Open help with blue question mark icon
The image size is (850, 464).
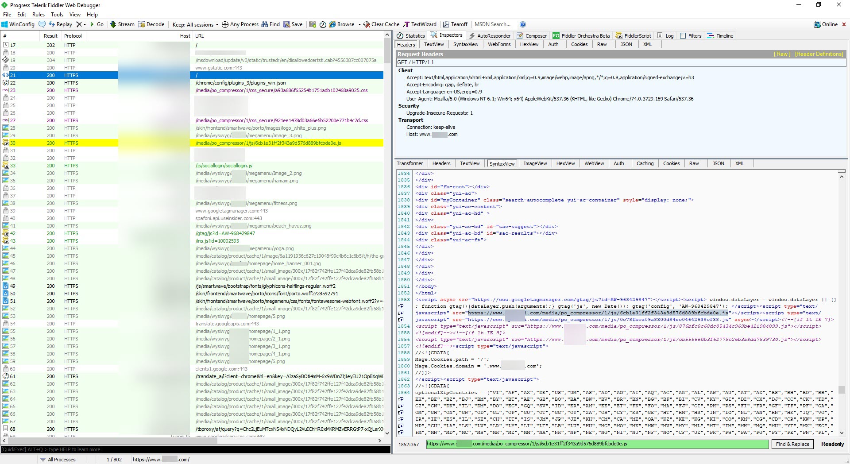click(x=523, y=24)
